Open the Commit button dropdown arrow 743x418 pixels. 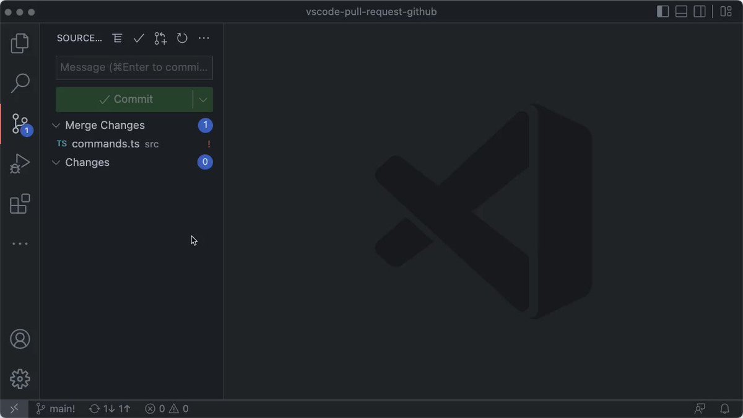(203, 99)
